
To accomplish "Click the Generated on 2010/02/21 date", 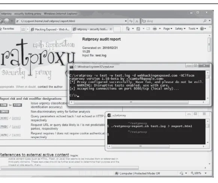I will click(110, 48).
